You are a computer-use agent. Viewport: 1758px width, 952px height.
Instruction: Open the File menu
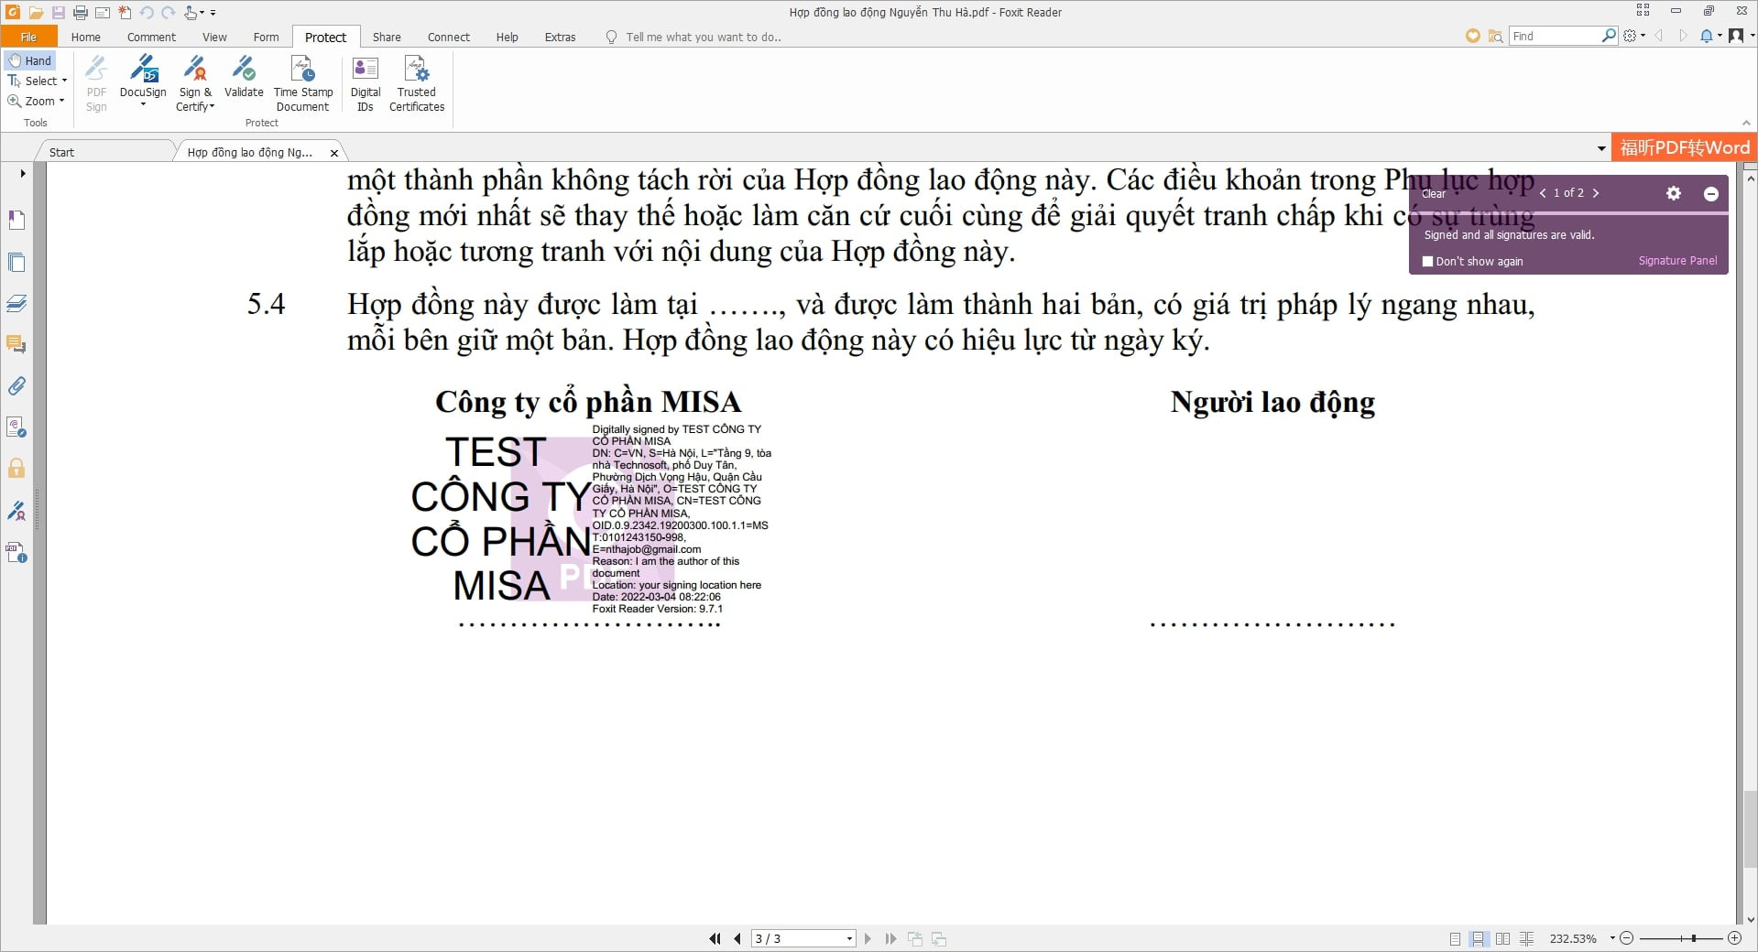(x=28, y=37)
